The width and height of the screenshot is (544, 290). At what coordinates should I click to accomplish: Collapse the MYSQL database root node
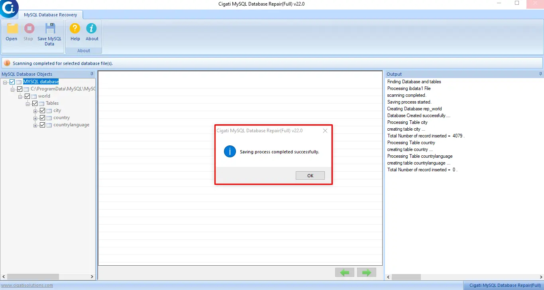(x=5, y=82)
